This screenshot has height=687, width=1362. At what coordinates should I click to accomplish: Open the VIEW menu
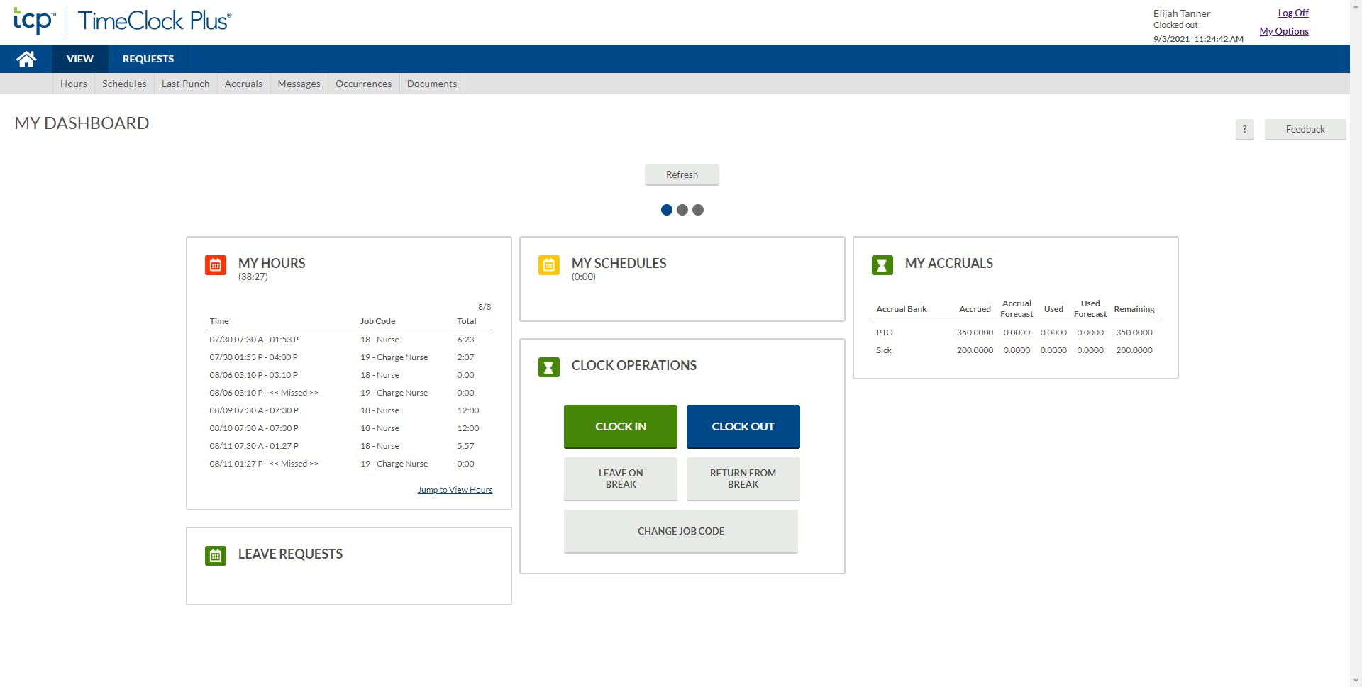79,58
